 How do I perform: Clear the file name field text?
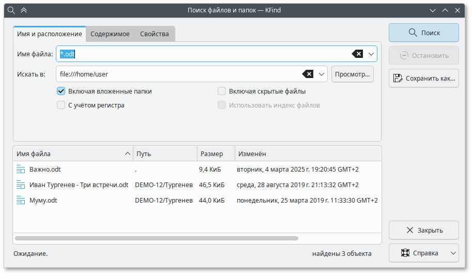357,54
